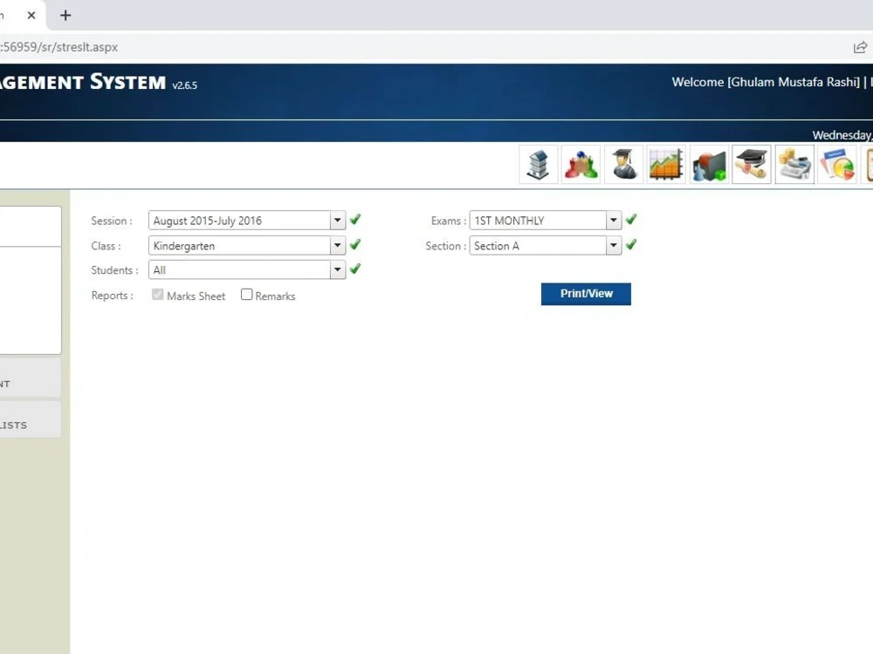This screenshot has height=654, width=873.
Task: Open the Class dropdown arrow
Action: click(337, 245)
